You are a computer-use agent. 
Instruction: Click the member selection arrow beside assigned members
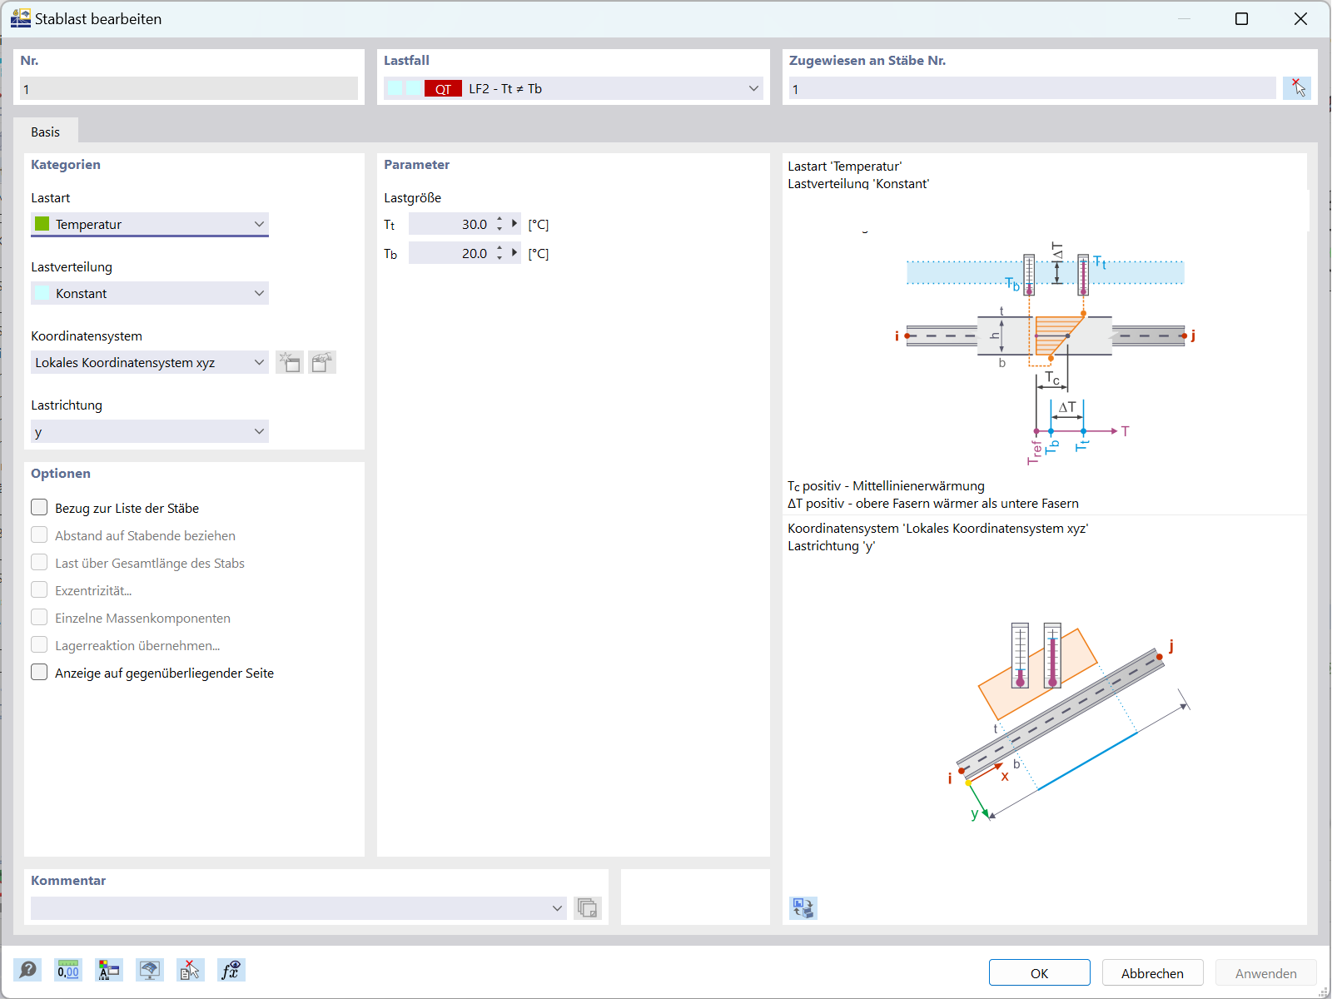1297,87
